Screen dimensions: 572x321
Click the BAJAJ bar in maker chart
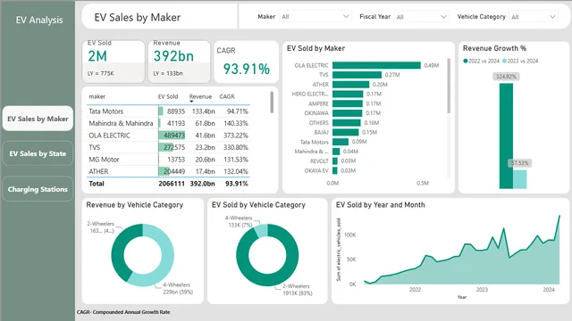[x=346, y=132]
